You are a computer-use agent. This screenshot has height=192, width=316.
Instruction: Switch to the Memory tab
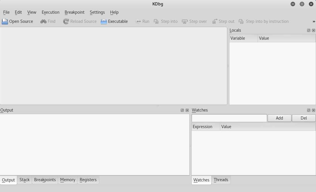point(67,180)
